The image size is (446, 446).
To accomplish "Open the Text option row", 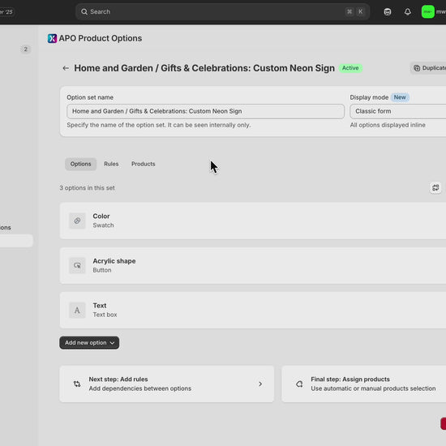I will click(253, 310).
